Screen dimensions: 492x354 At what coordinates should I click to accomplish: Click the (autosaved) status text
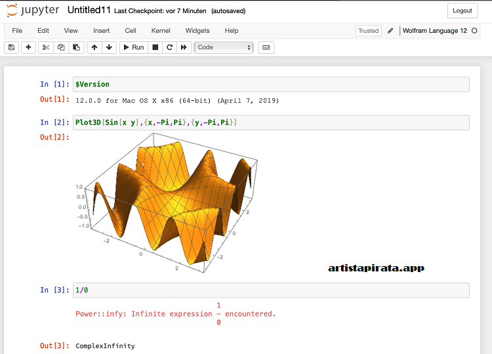(x=228, y=11)
